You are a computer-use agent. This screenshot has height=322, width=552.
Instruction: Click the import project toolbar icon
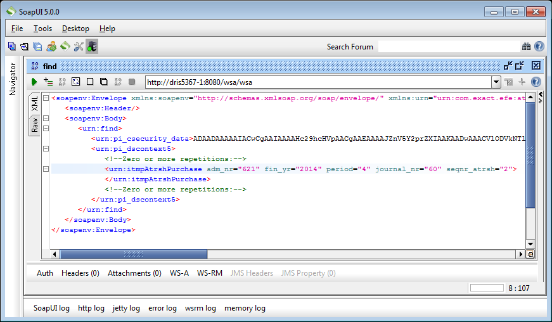pos(24,46)
